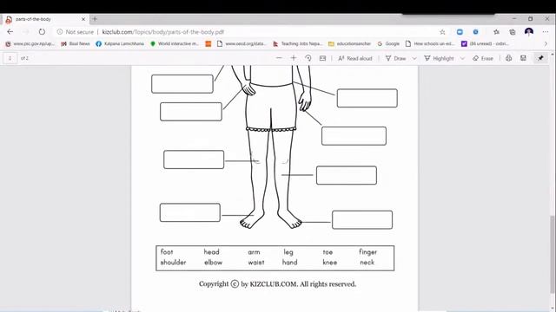The height and width of the screenshot is (312, 556).
Task: Open the new tab plus button
Action: (95, 19)
